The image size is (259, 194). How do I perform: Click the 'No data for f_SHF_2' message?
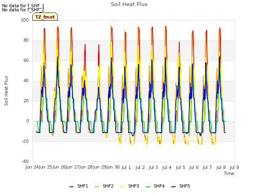[23, 10]
